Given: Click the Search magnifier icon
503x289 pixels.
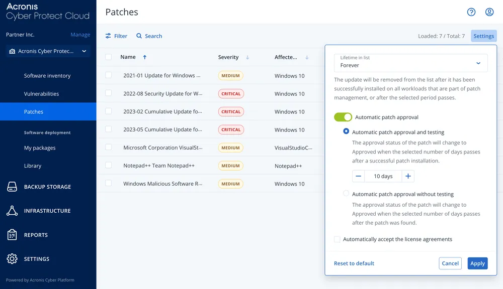Looking at the screenshot, I should (x=139, y=36).
